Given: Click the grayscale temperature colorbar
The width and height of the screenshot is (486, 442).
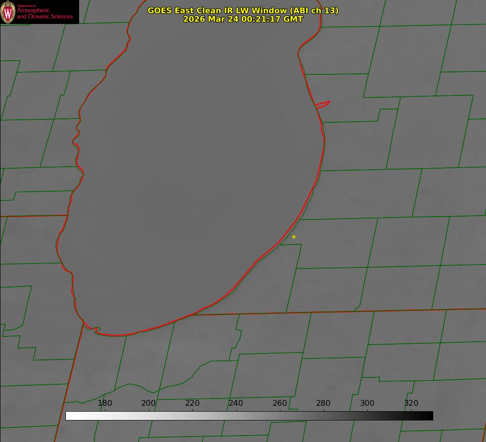Looking at the screenshot, I should tap(249, 416).
